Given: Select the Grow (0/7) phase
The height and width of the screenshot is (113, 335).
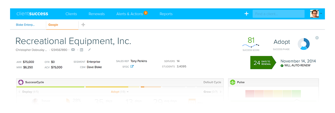Looking at the screenshot, I should (211, 92).
